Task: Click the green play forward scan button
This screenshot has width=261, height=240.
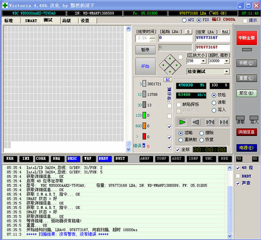Action: [182, 122]
